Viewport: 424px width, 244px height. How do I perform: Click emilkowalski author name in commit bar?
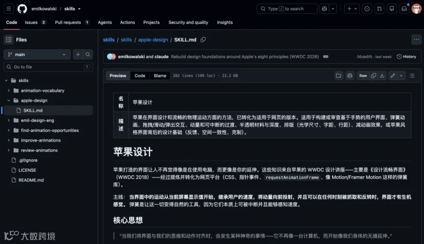pyautogui.click(x=131, y=57)
